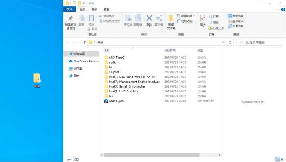Image resolution: width=286 pixels, height=162 pixels.
Task: Click the 复制 copy icon in ribbon
Action: (x=81, y=18)
